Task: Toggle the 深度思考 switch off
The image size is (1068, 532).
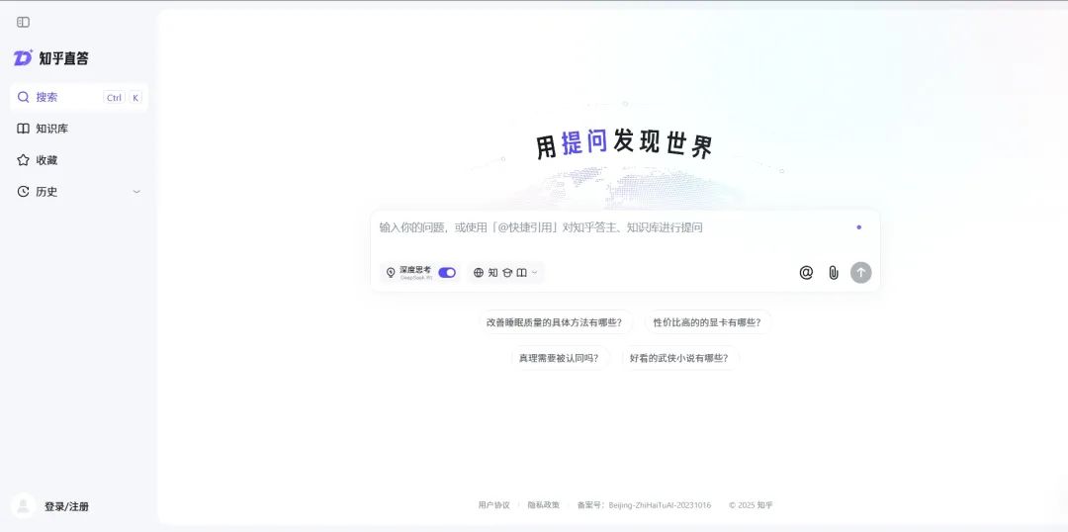Action: [x=447, y=273]
